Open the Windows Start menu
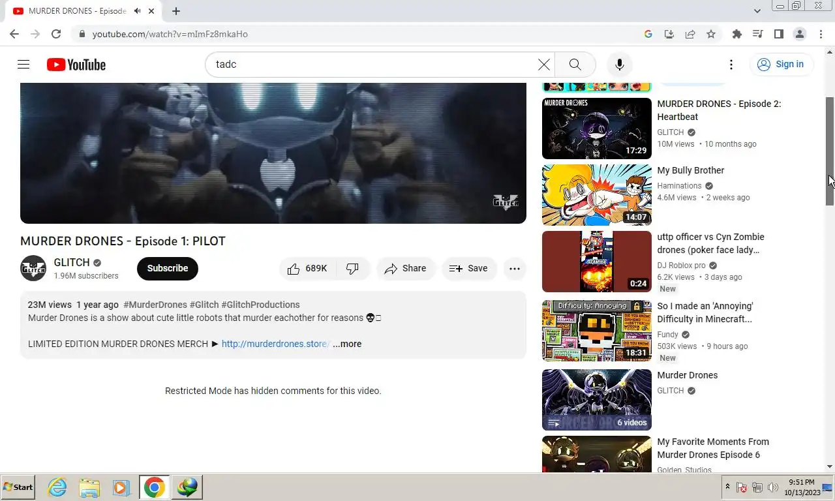The image size is (835, 501). [18, 487]
